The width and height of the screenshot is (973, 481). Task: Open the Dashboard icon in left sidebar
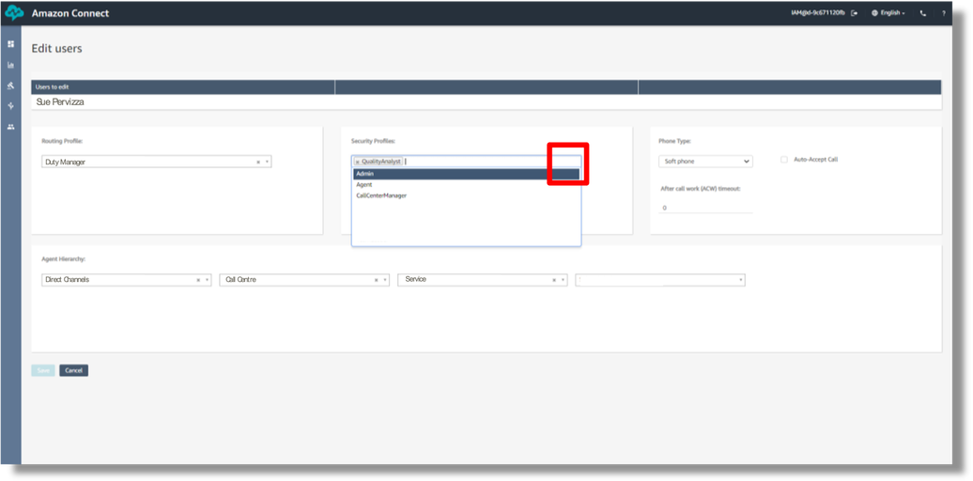10,44
